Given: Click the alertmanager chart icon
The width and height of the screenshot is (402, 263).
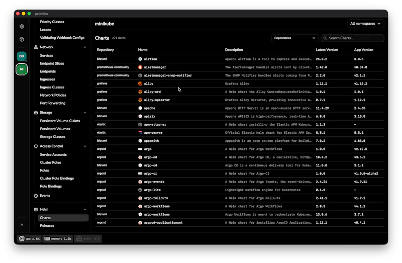Looking at the screenshot, I should 140,67.
